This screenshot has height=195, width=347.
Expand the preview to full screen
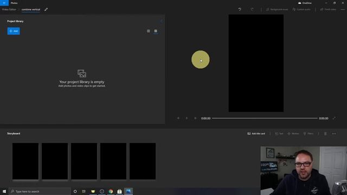point(334,118)
